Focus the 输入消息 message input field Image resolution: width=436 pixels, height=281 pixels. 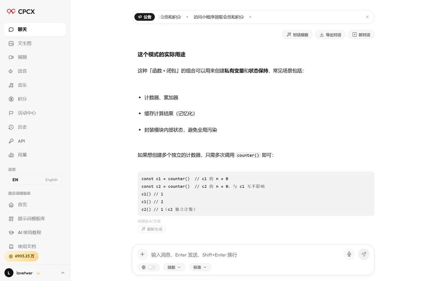click(x=245, y=255)
